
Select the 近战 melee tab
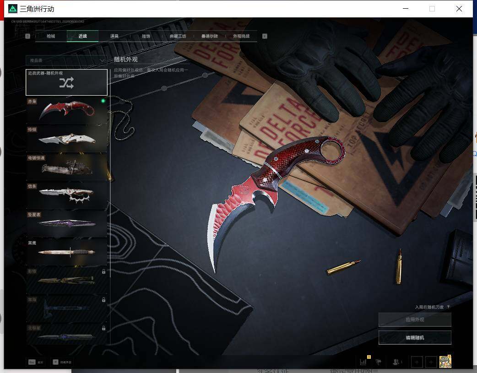(x=82, y=36)
